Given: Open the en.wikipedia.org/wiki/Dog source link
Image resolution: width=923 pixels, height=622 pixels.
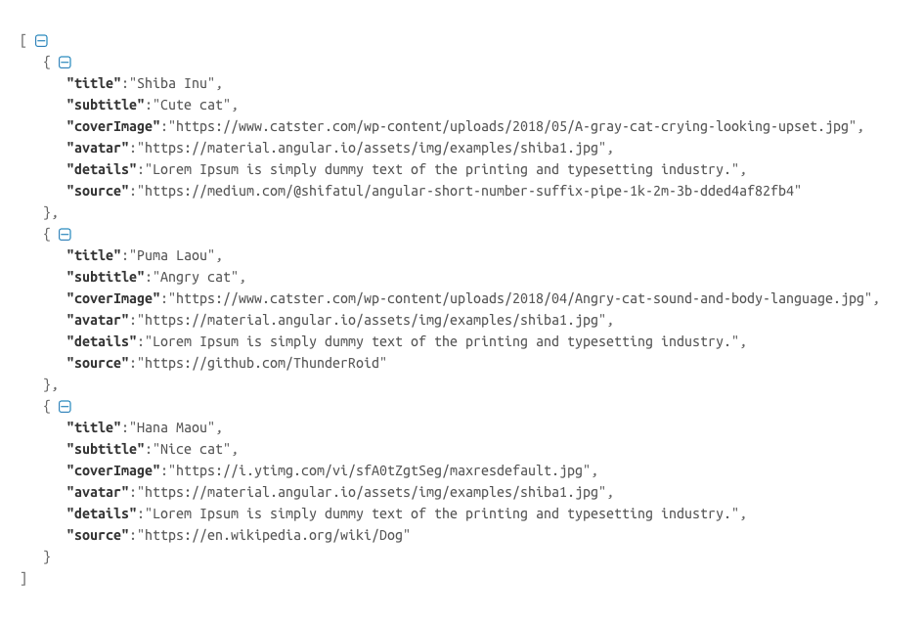Looking at the screenshot, I should pos(274,535).
